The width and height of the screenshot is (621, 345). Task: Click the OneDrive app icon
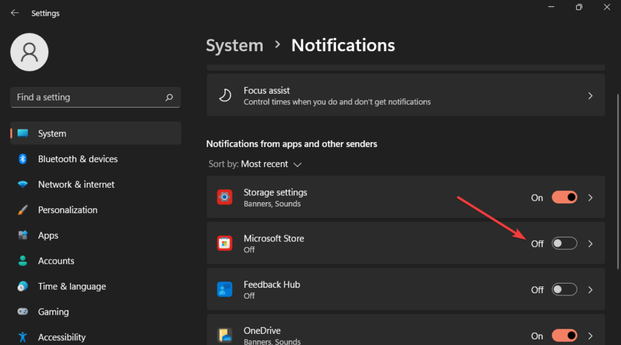point(225,335)
